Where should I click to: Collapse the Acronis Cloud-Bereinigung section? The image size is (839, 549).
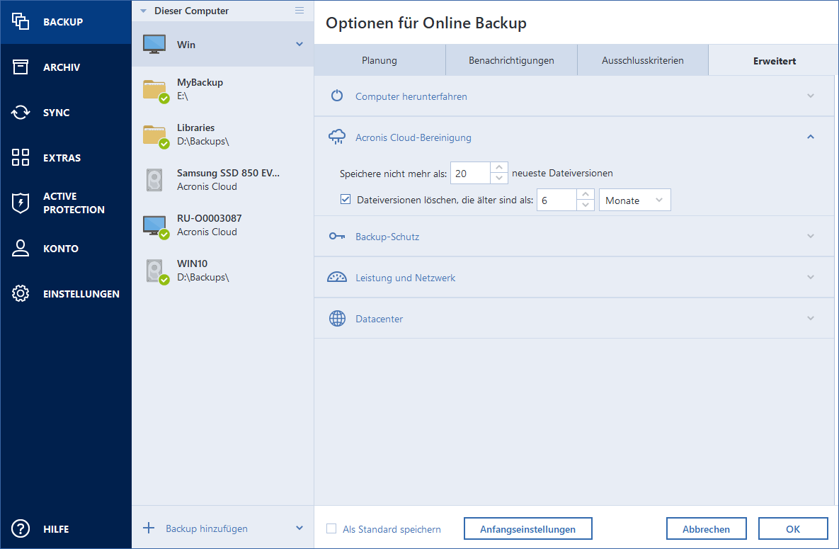tap(811, 137)
